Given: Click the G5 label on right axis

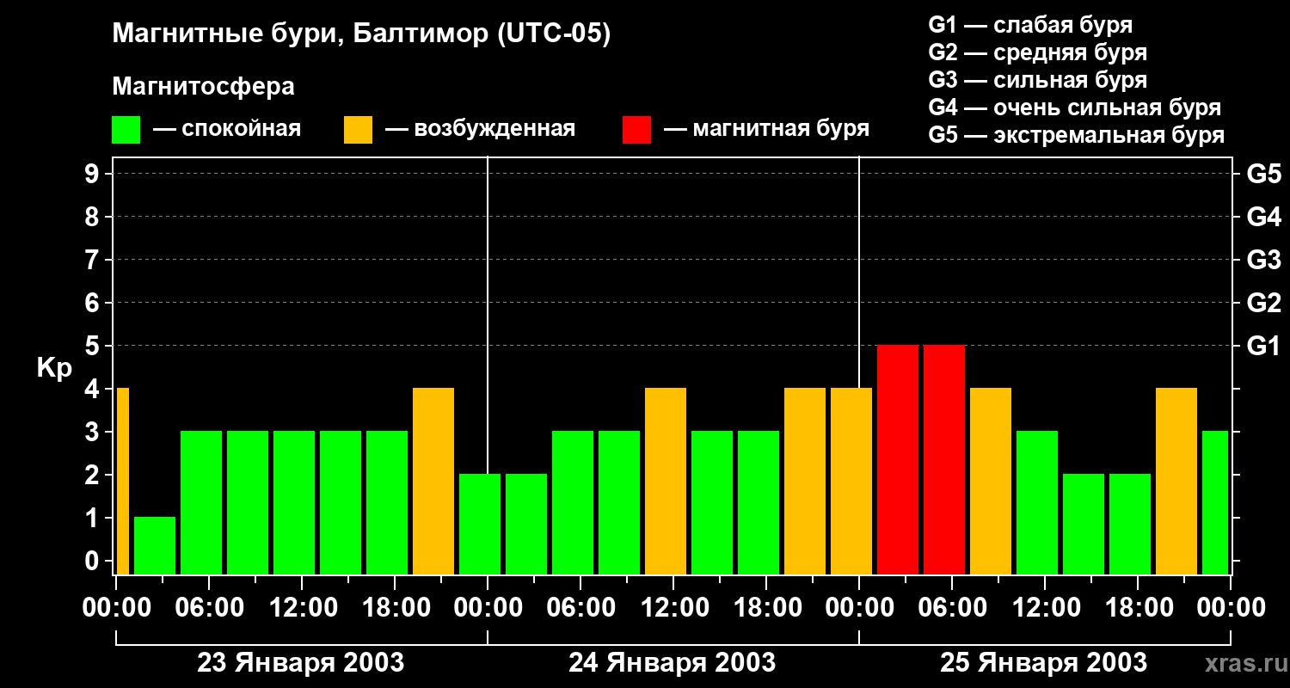Looking at the screenshot, I should [1263, 174].
